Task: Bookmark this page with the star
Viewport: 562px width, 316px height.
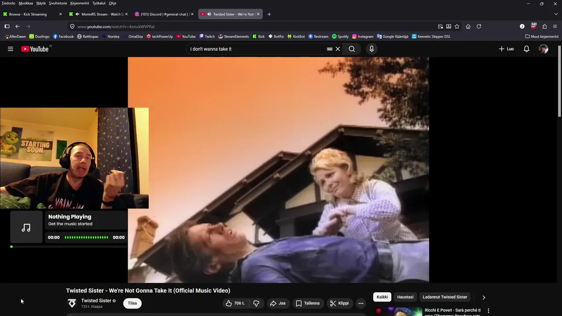Action: coord(457,26)
